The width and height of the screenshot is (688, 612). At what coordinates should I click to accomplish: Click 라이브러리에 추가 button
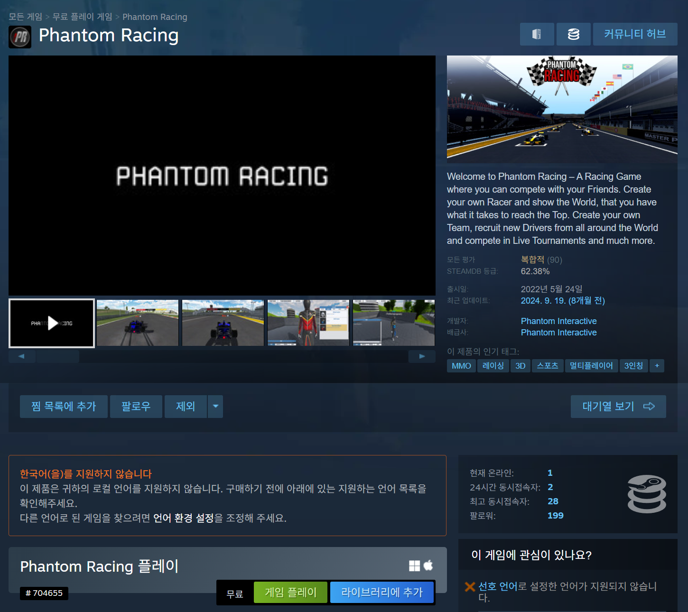381,592
